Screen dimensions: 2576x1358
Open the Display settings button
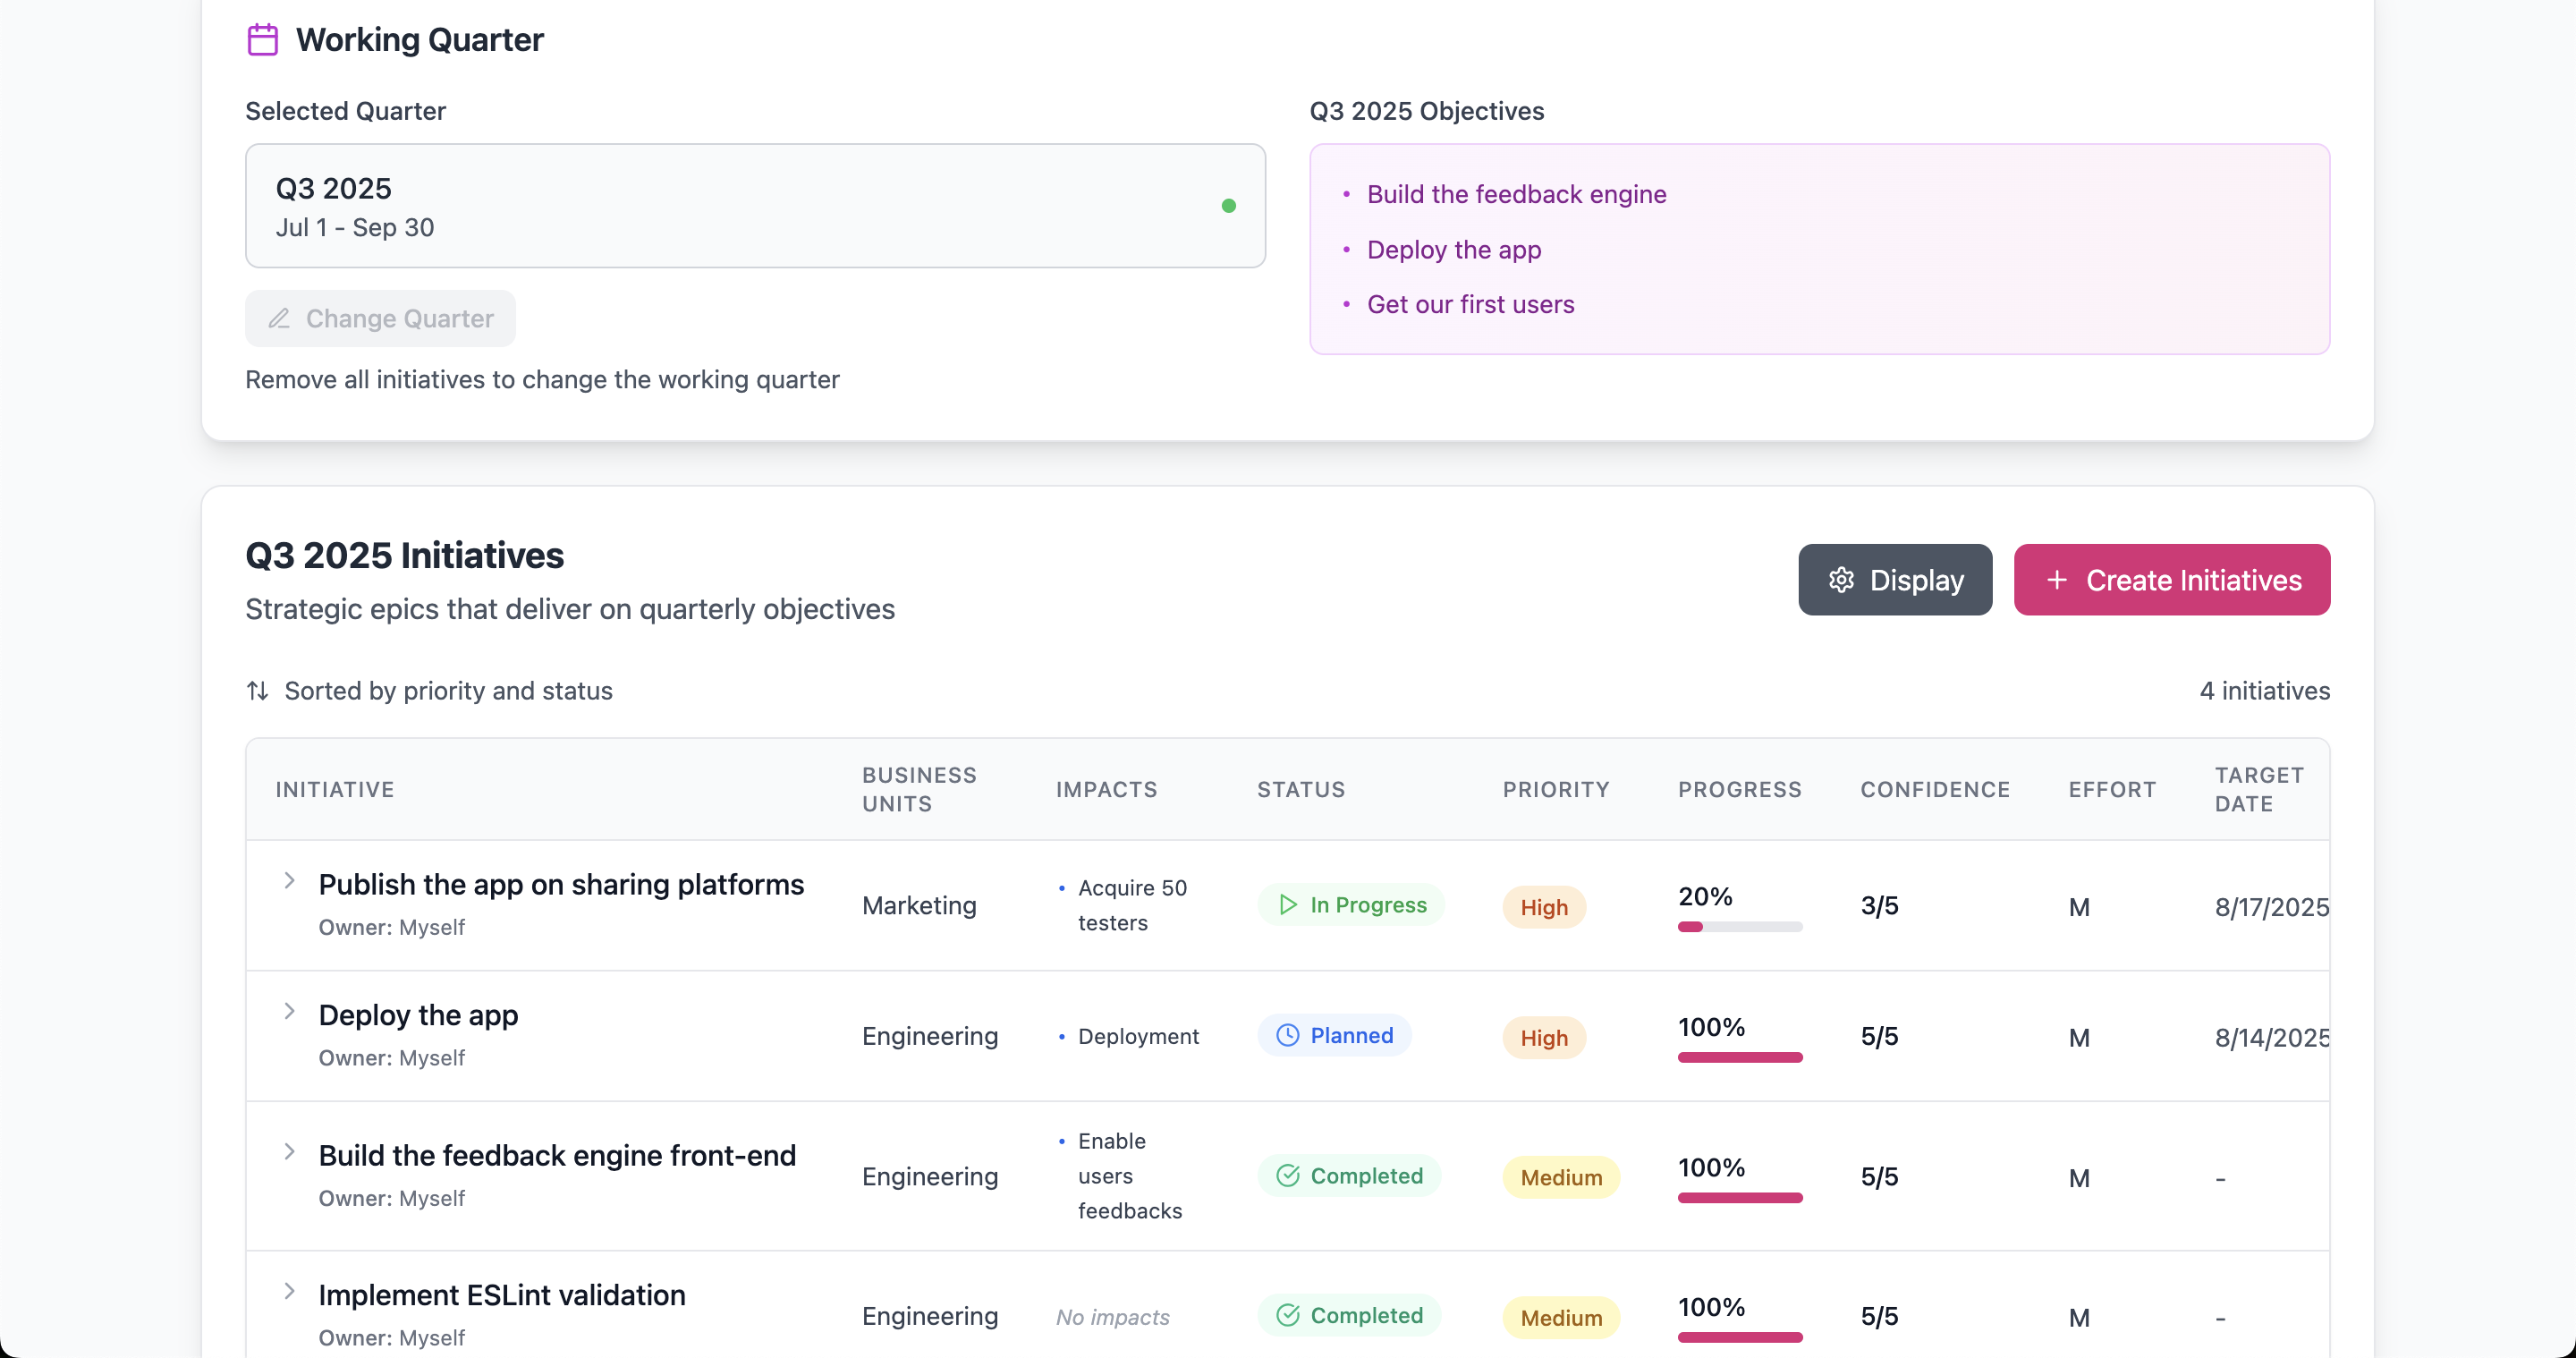click(x=1895, y=580)
